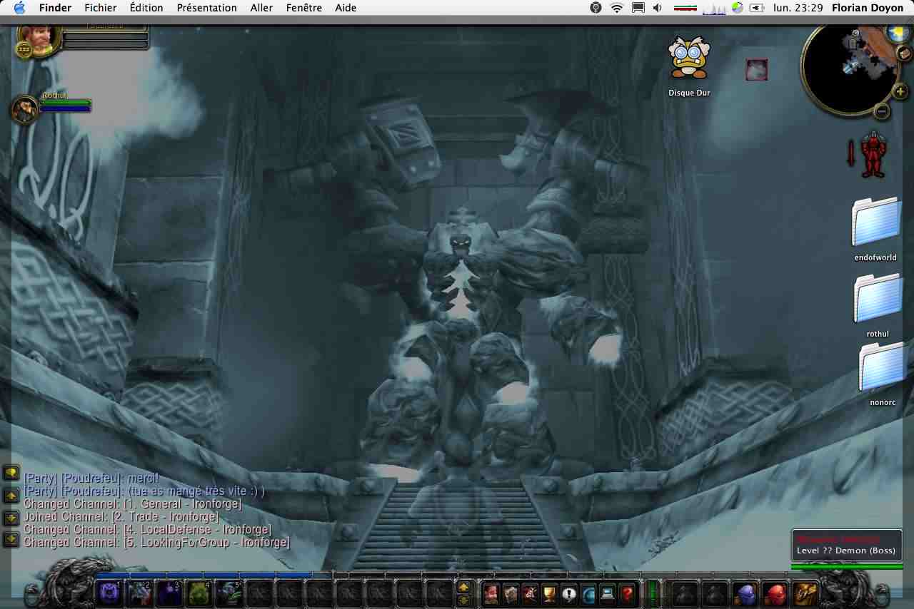This screenshot has width=914, height=609.
Task: Use action bar slot 2 ability
Action: [x=139, y=593]
